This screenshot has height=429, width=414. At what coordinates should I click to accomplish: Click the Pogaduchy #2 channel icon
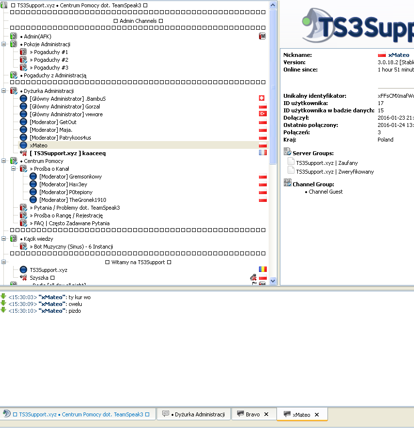pyautogui.click(x=23, y=60)
